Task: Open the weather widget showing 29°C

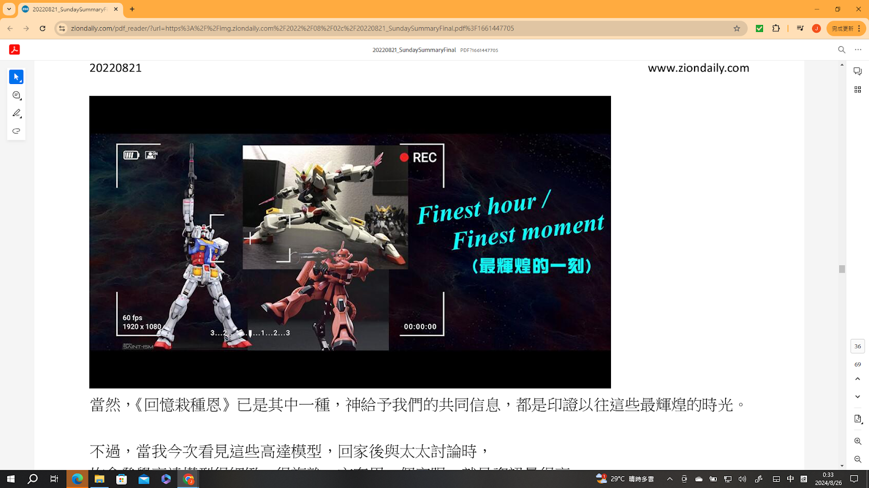Action: pyautogui.click(x=625, y=479)
